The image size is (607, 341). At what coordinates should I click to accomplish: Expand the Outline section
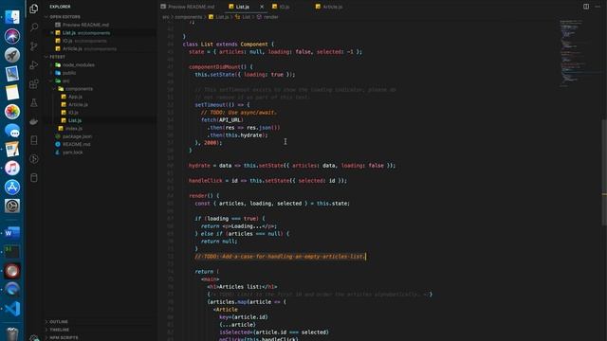click(x=58, y=322)
